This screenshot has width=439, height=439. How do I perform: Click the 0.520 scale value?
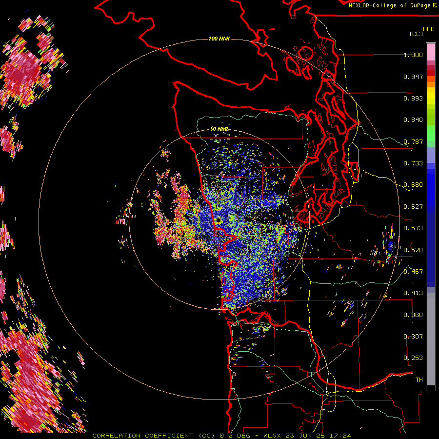pos(413,250)
